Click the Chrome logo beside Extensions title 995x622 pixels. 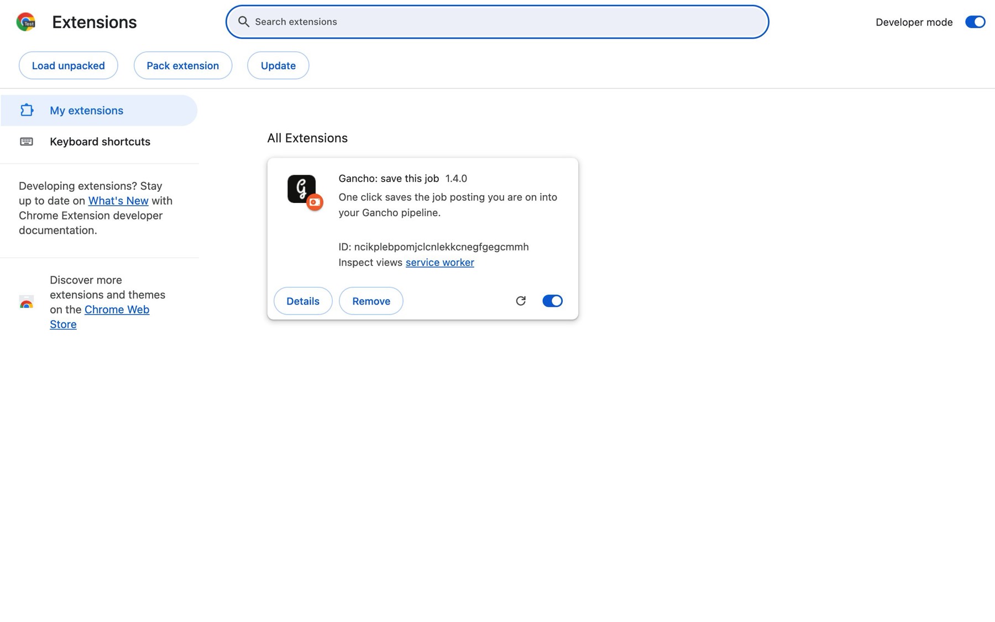tap(26, 22)
